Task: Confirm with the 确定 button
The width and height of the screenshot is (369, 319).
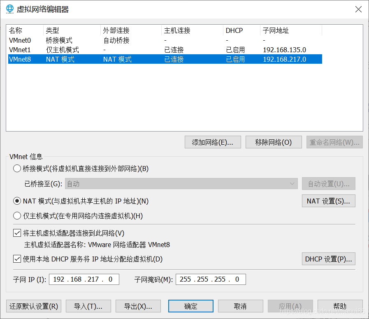Action: tap(191, 306)
